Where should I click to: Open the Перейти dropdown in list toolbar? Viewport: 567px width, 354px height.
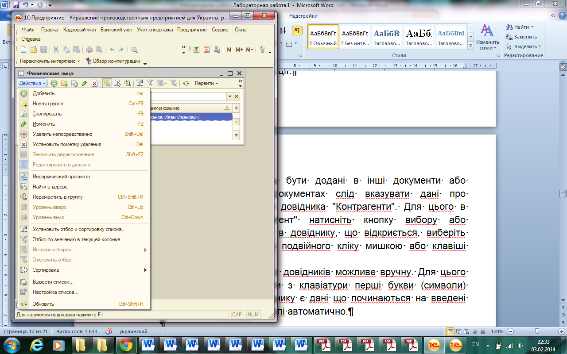point(206,83)
